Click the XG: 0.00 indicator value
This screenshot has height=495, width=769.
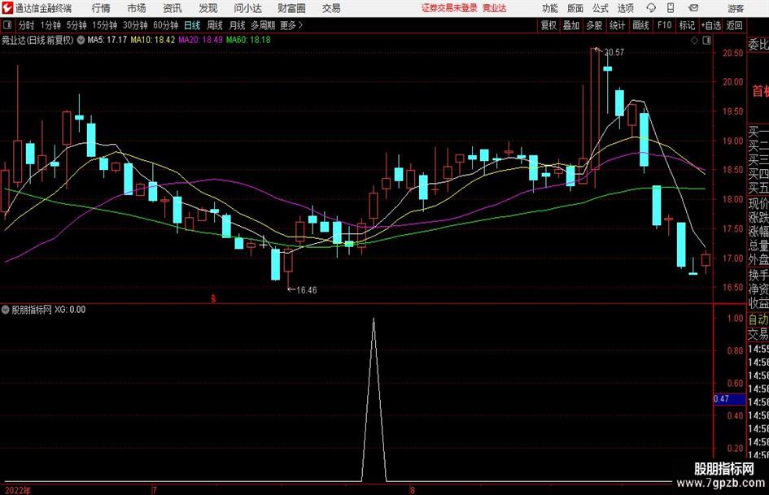pos(70,310)
